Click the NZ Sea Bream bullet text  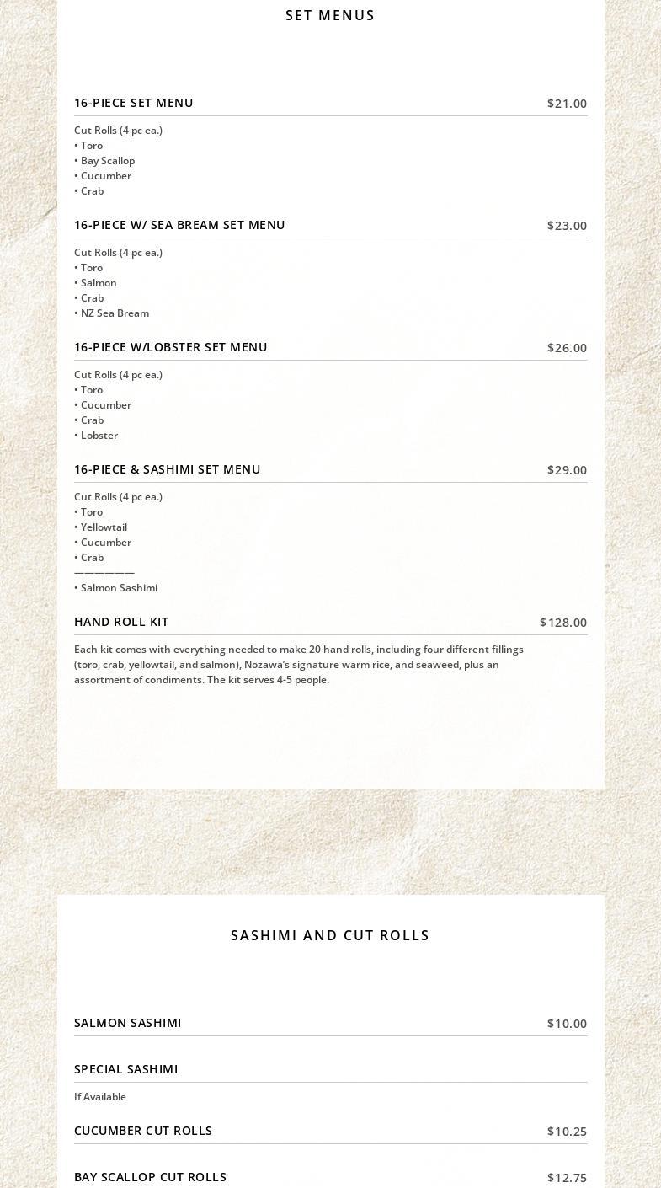[x=115, y=313]
